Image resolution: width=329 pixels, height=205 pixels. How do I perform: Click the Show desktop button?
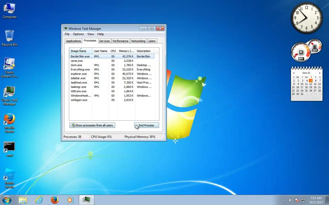click(327, 200)
